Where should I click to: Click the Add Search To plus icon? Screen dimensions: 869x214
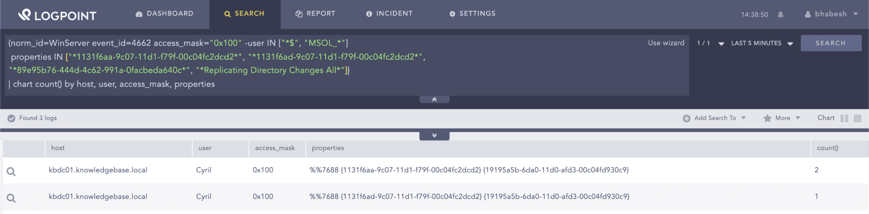tap(686, 118)
